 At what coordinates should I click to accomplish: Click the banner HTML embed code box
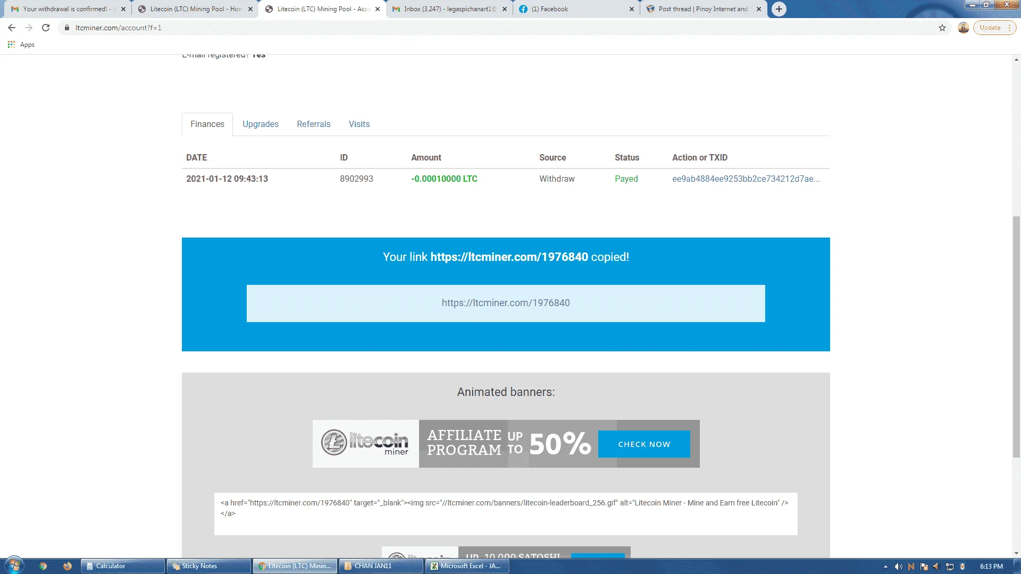506,513
